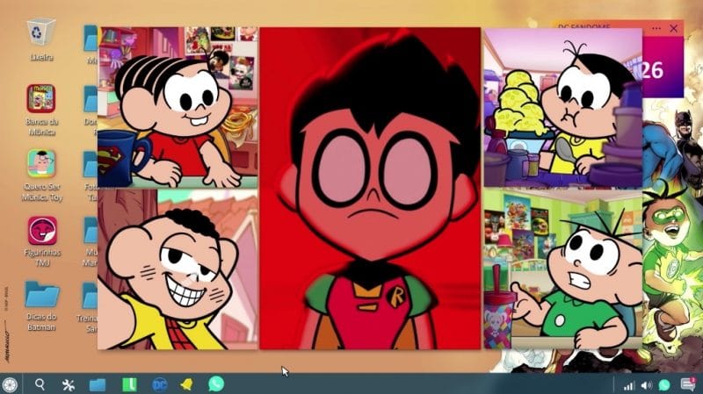Open yellow bell notifications app
The image size is (703, 394).
point(186,384)
